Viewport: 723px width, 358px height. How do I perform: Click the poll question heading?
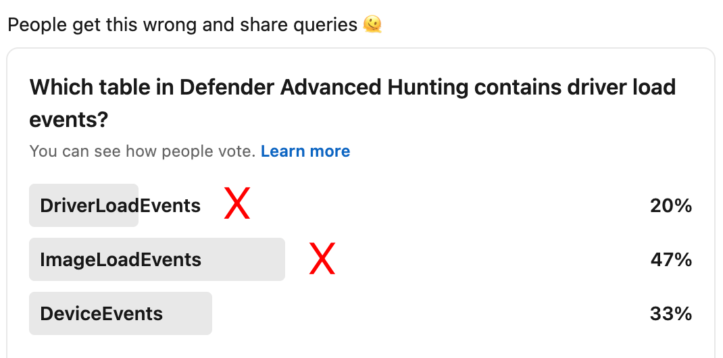[353, 103]
